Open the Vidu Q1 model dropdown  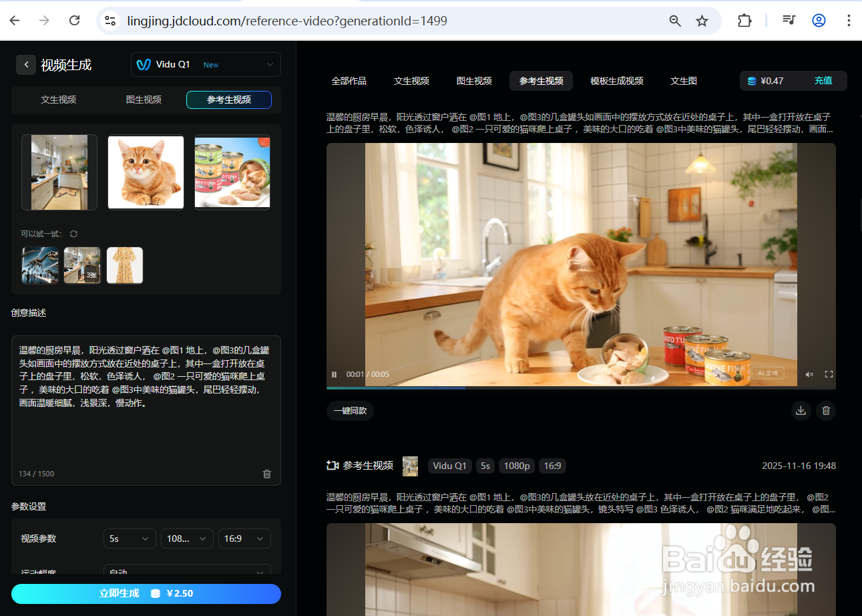click(x=205, y=64)
